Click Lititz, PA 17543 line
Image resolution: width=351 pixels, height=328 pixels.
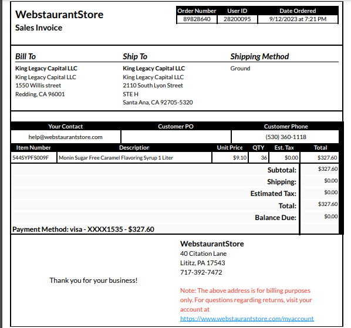(203, 263)
